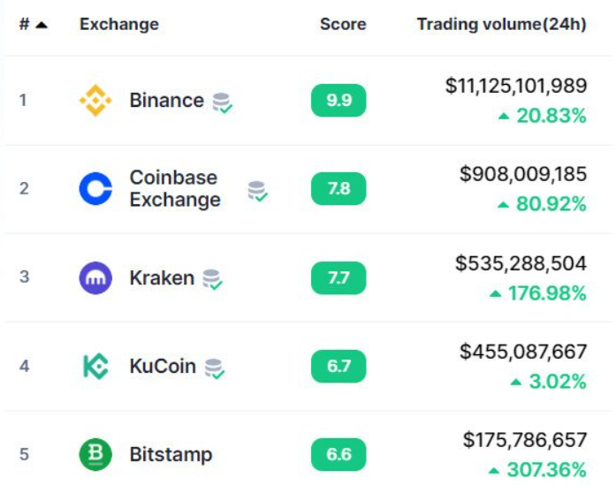Sort table by Exchange column header
The height and width of the screenshot is (493, 616).
point(119,25)
